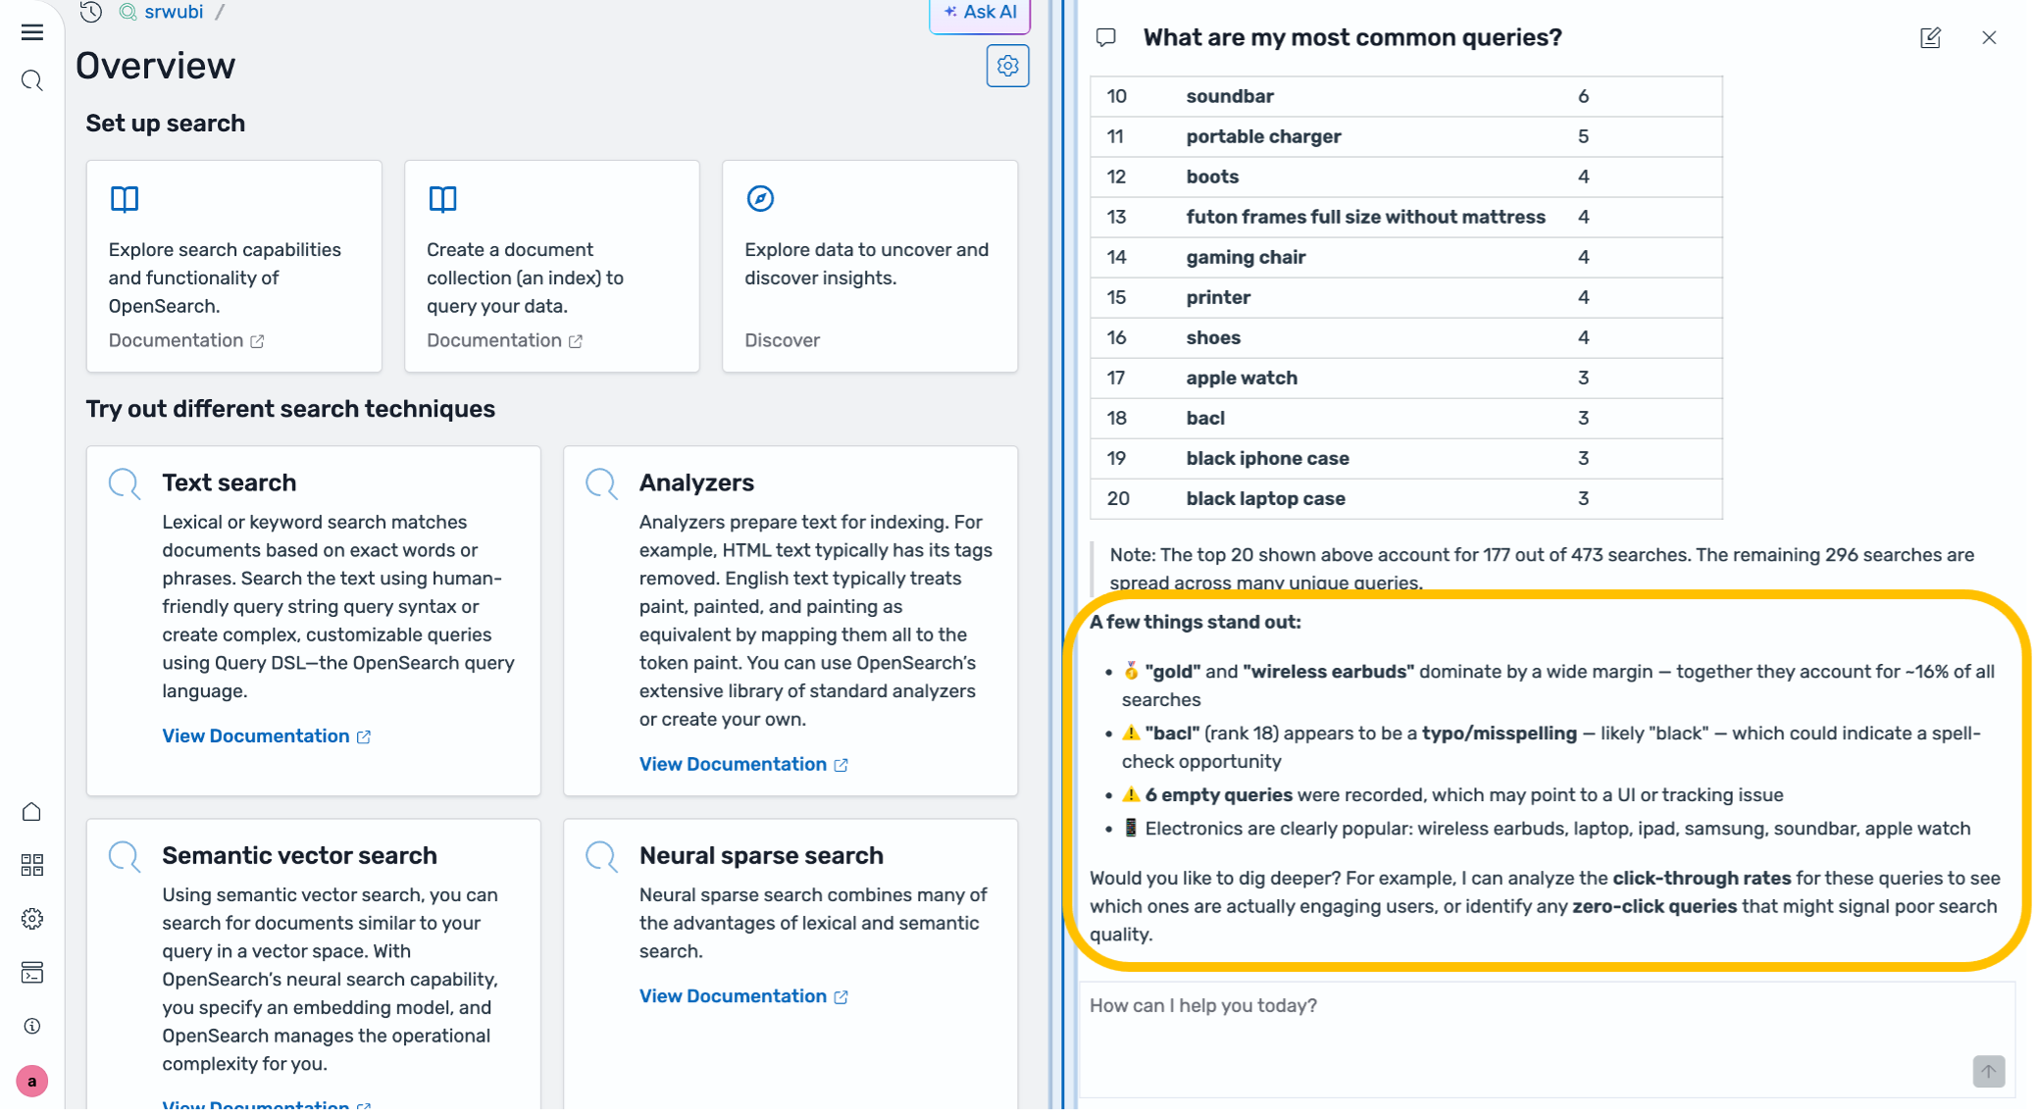Select the 'gaming chair' table row
This screenshot has height=1114, width=2036.
[x=1406, y=257]
